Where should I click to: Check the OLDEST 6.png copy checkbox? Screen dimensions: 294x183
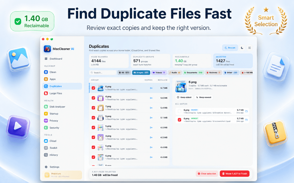[x=179, y=111]
